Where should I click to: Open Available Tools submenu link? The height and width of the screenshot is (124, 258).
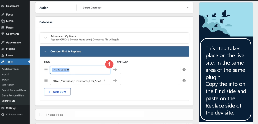click(10, 69)
